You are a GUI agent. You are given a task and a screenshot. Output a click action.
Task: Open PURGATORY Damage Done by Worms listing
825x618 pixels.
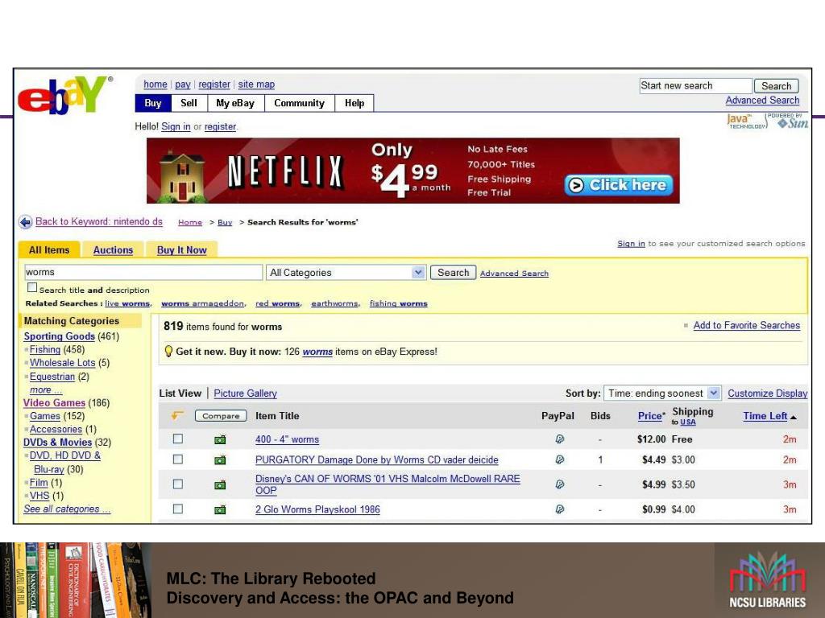(377, 459)
